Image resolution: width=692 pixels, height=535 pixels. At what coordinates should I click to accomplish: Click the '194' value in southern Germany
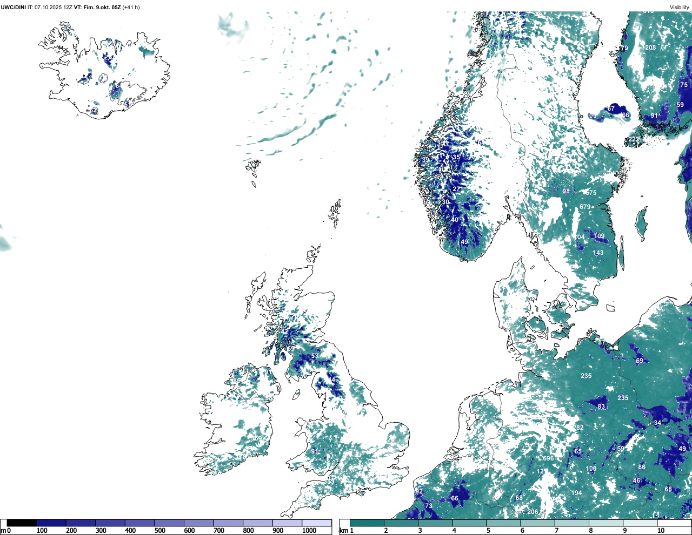click(577, 493)
